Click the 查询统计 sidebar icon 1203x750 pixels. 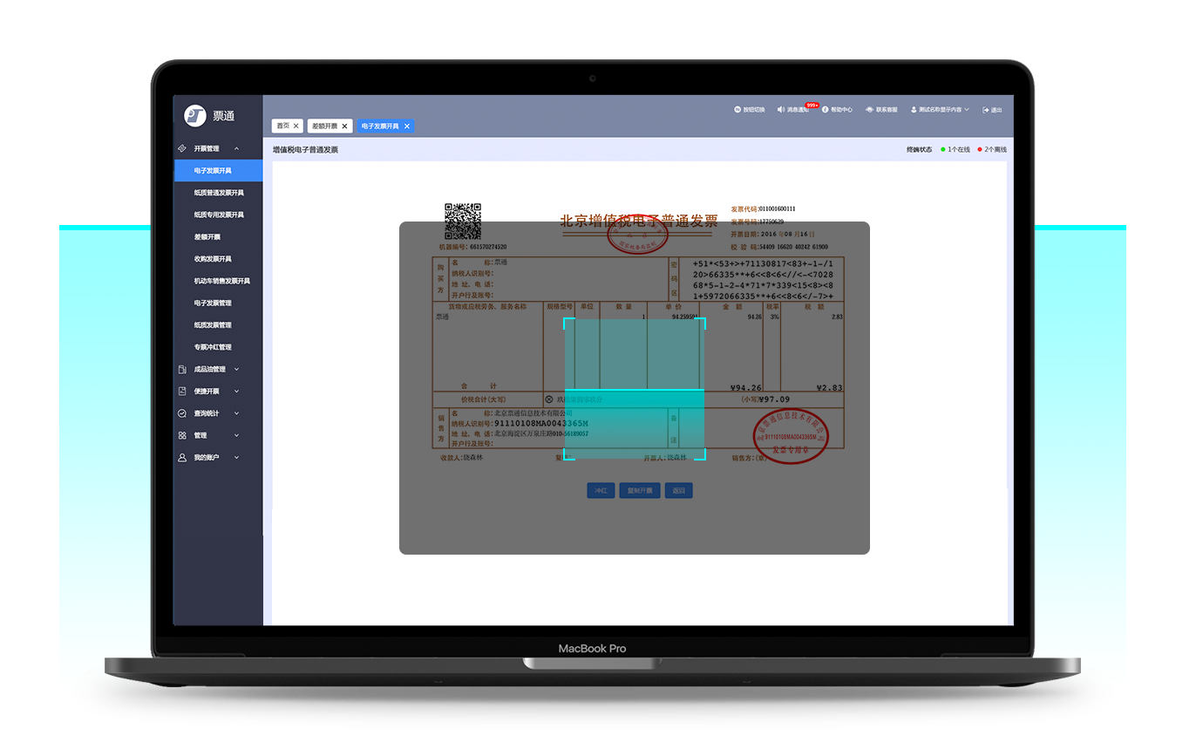pos(182,413)
